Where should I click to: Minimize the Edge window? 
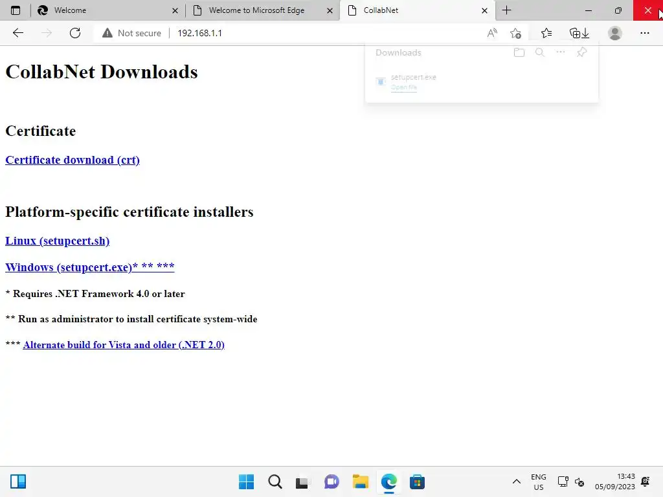click(588, 10)
